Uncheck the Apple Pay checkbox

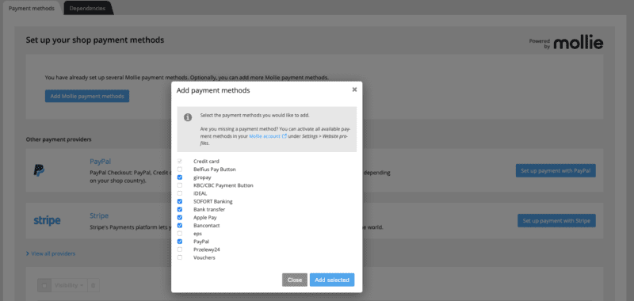click(180, 217)
